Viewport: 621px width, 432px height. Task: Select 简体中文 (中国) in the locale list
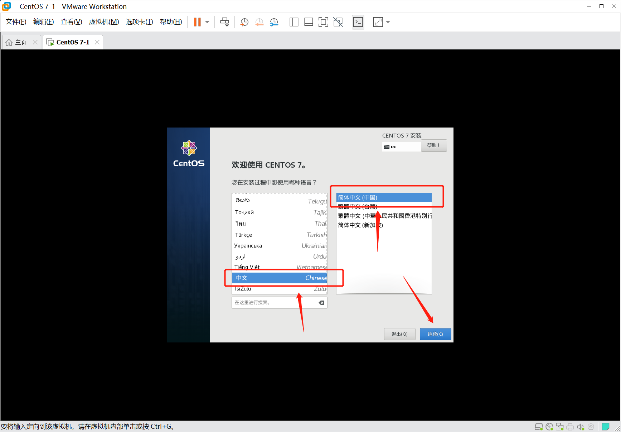pos(383,197)
